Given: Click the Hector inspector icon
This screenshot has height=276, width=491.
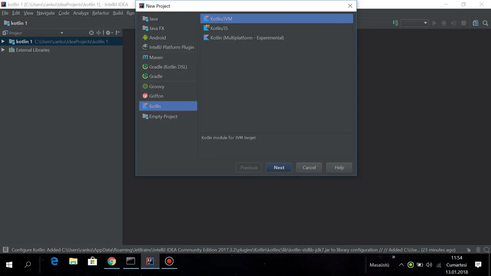Looking at the screenshot, I should (x=477, y=250).
